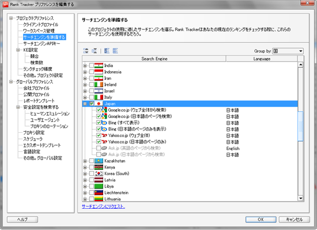Collapse the 安全設定を検索する tree node

coord(18,107)
